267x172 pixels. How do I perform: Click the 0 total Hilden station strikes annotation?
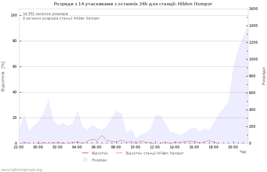click(x=61, y=18)
